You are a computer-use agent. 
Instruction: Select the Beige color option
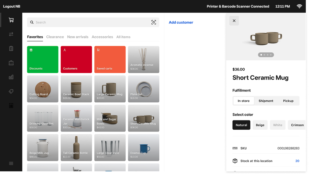pos(260,125)
